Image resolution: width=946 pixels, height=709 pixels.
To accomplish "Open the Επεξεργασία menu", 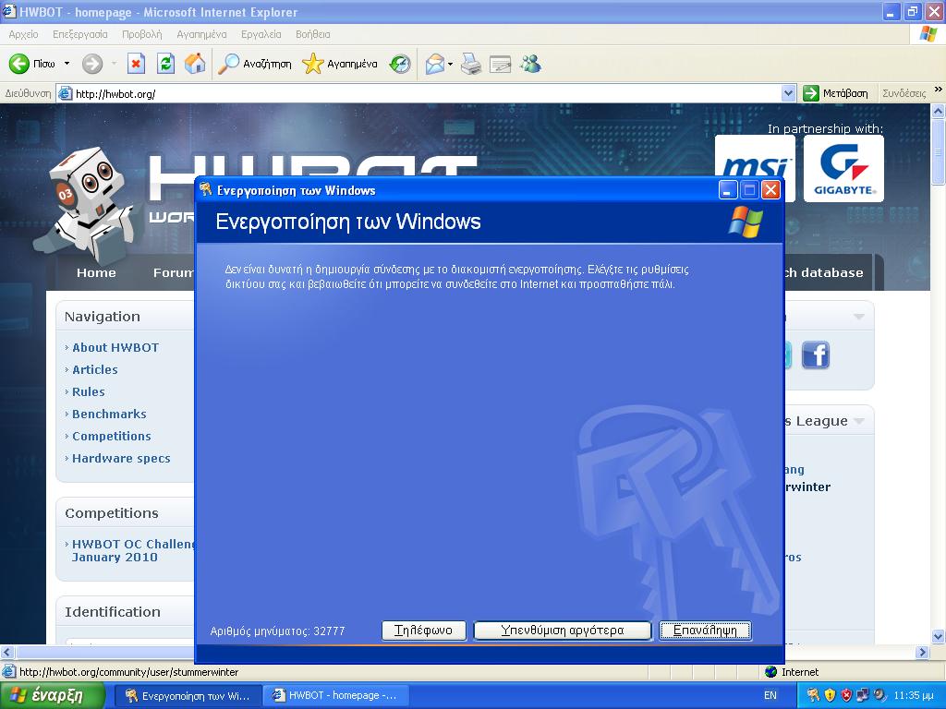I will click(x=80, y=34).
